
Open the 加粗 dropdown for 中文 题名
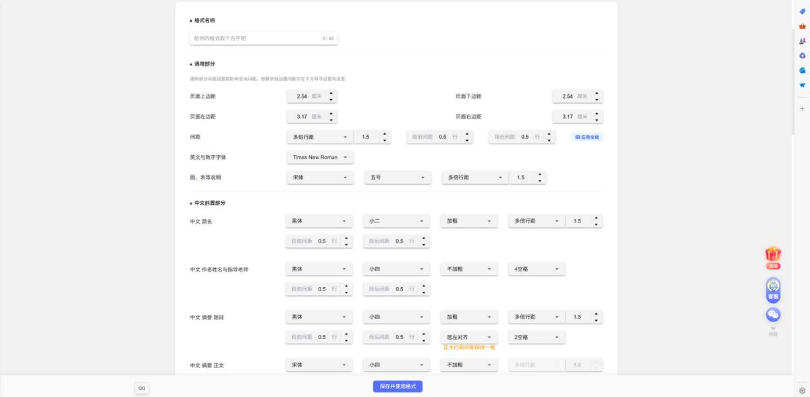click(x=468, y=220)
